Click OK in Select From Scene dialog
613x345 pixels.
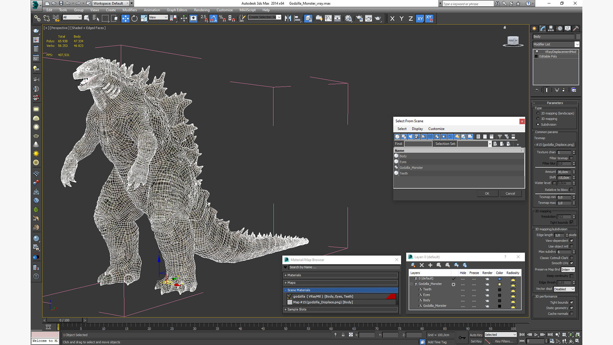[487, 194]
